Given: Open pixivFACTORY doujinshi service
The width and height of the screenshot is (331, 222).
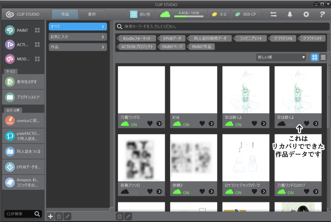Looking at the screenshot, I should (x=23, y=136).
